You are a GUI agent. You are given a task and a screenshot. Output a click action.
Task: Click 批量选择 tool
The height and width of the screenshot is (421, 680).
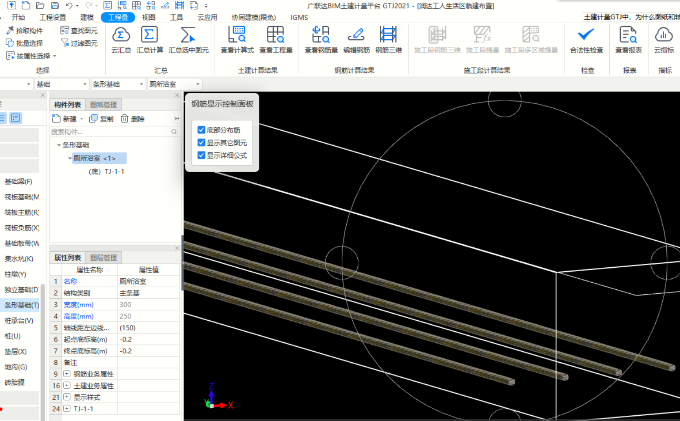tap(24, 43)
